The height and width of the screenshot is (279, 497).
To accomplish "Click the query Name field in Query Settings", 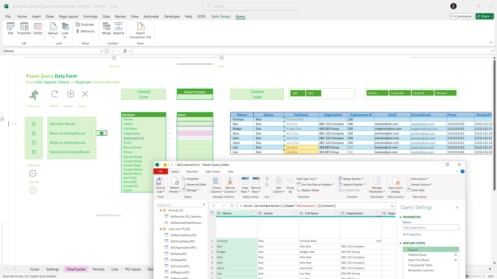I will tap(431, 228).
